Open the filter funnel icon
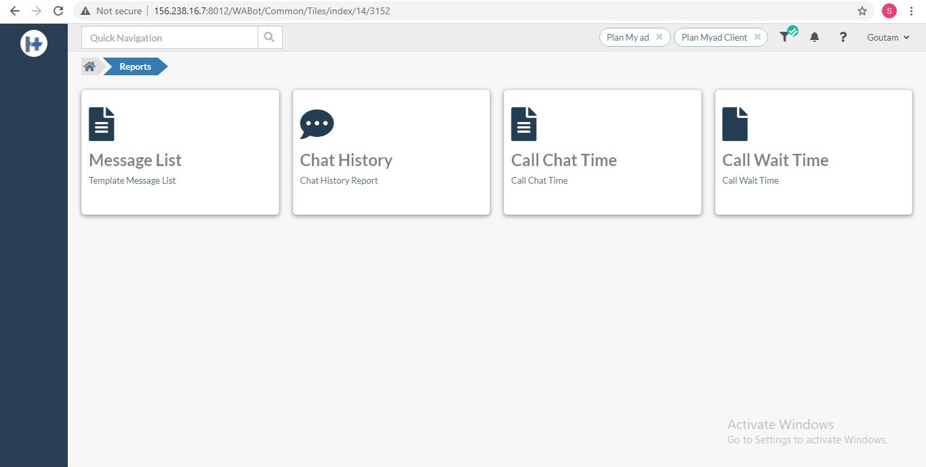Screen dimensions: 926x467 point(785,37)
